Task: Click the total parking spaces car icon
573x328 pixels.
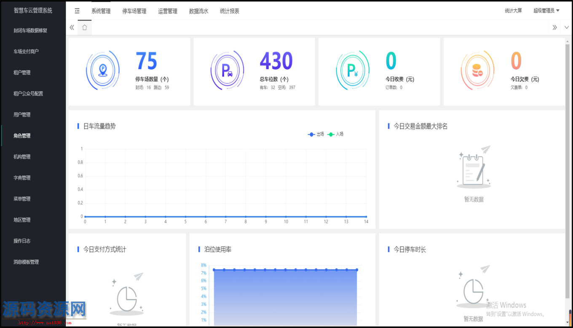Action: (x=227, y=70)
